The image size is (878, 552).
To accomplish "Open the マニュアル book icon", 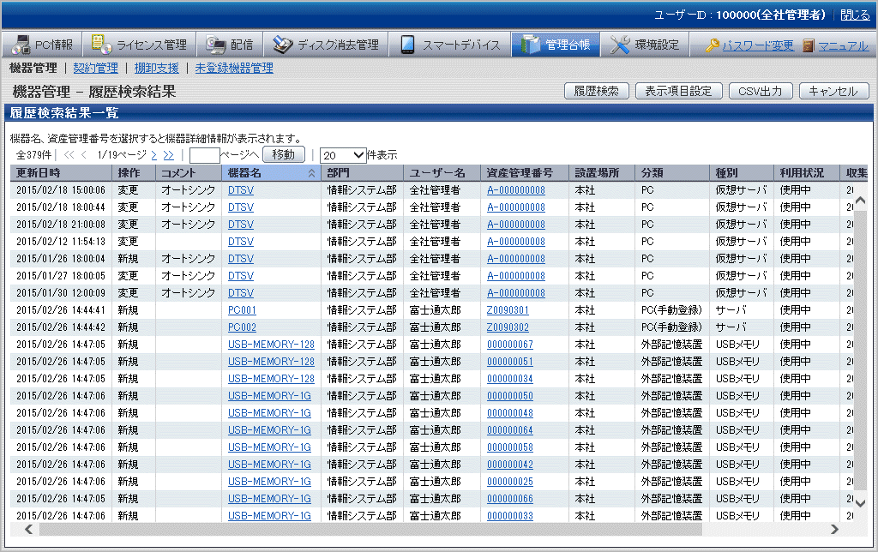I will [x=808, y=45].
